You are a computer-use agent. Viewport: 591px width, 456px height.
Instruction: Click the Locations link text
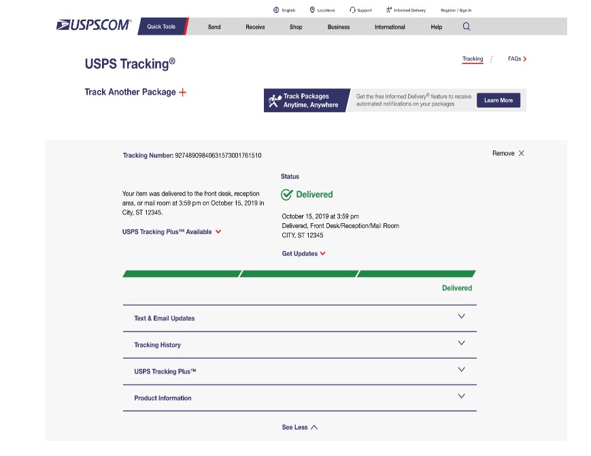pos(326,10)
